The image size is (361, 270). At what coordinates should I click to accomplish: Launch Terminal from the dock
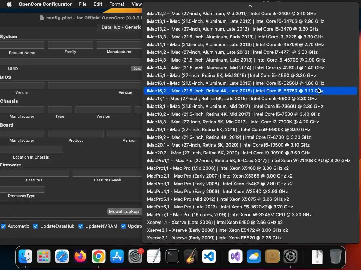(172, 256)
